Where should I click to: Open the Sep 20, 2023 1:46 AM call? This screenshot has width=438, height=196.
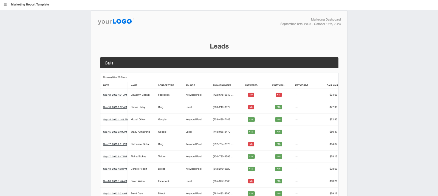click(115, 181)
